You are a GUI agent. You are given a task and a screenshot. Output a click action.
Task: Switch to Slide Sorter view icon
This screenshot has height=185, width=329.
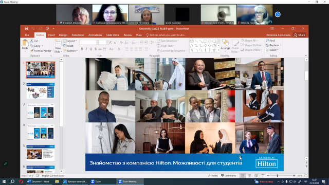pyautogui.click(x=249, y=176)
